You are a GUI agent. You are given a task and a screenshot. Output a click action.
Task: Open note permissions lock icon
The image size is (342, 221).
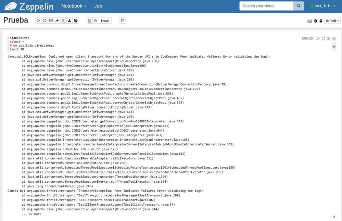tap(321, 21)
